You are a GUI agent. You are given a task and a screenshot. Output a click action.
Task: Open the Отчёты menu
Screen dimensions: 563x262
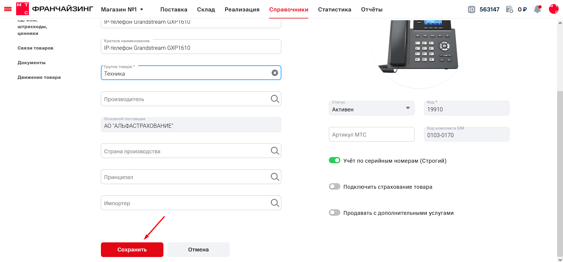(x=372, y=9)
